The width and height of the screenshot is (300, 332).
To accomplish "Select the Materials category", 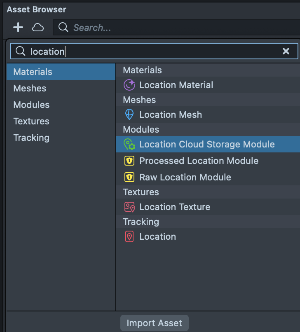I will 33,72.
